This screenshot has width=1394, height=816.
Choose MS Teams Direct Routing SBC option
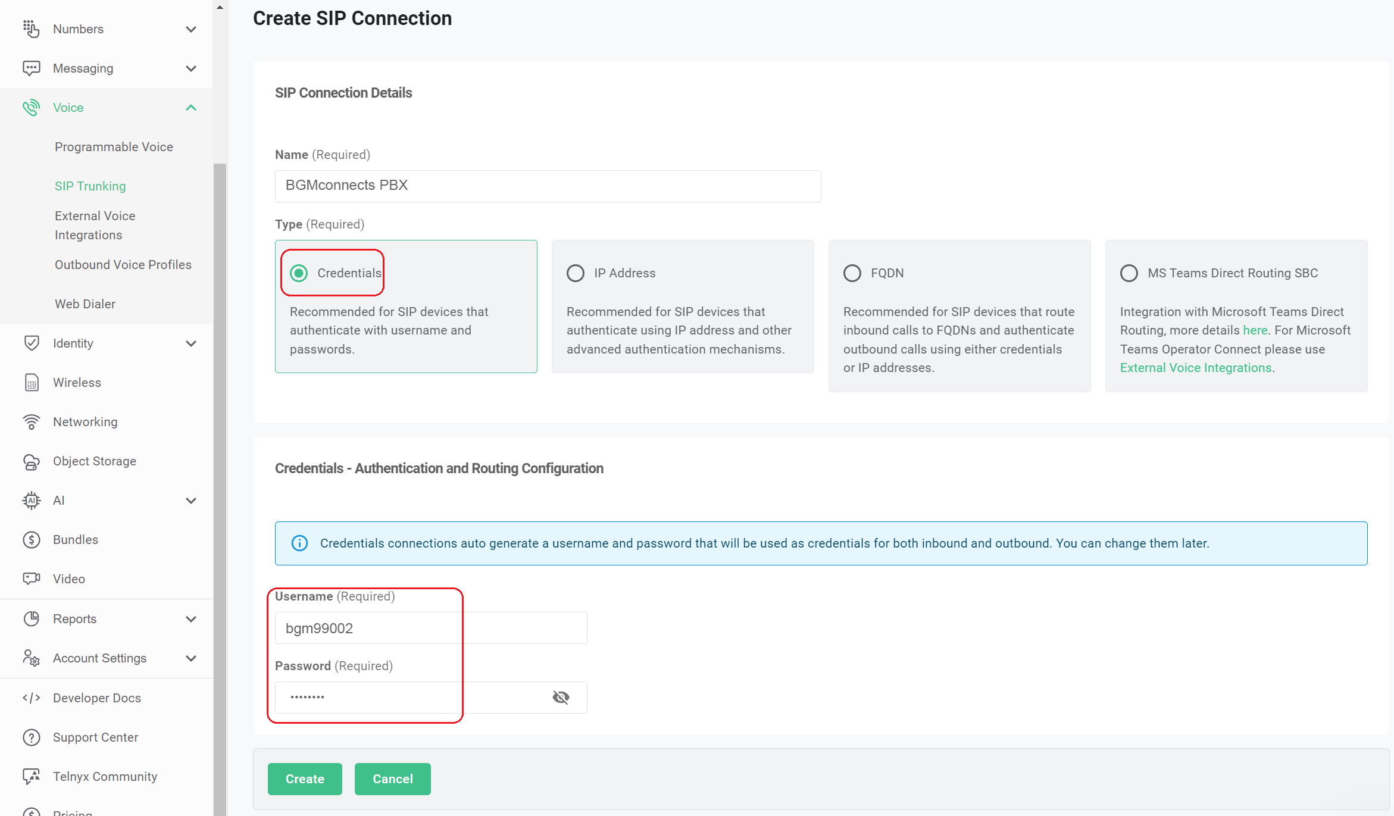click(x=1129, y=273)
